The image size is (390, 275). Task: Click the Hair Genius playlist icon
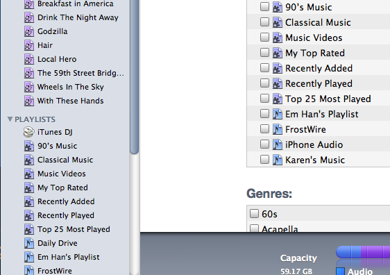point(29,46)
